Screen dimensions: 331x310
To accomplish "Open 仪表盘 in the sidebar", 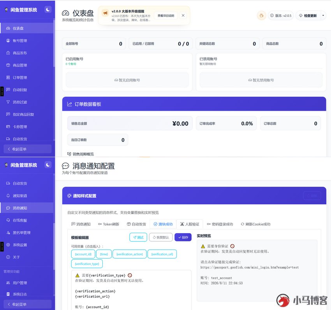I will [27, 28].
